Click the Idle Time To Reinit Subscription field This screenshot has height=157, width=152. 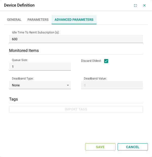click(x=76, y=39)
